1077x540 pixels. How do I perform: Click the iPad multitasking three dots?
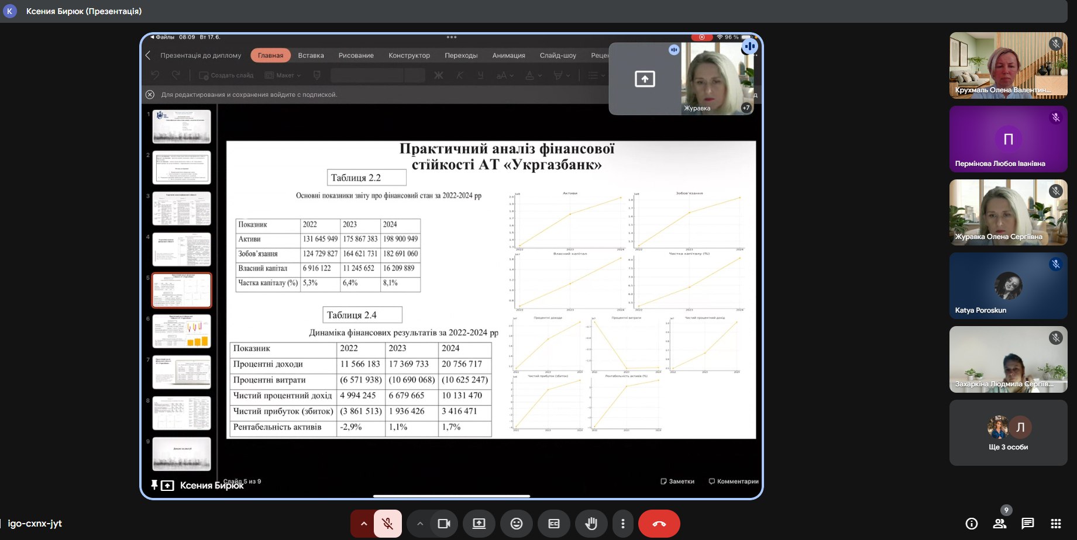pyautogui.click(x=452, y=37)
